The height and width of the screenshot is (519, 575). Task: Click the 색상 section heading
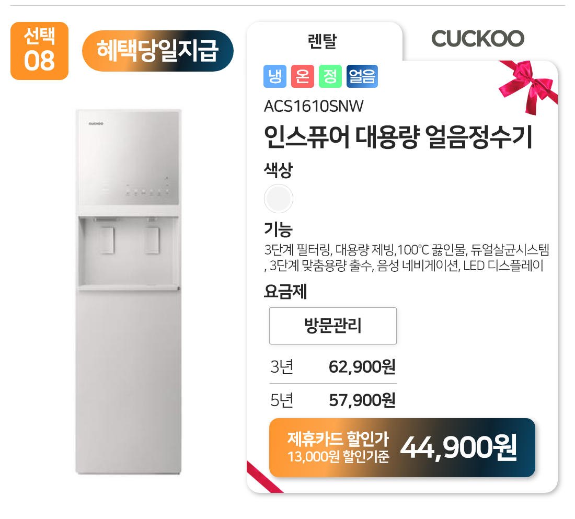tap(278, 170)
